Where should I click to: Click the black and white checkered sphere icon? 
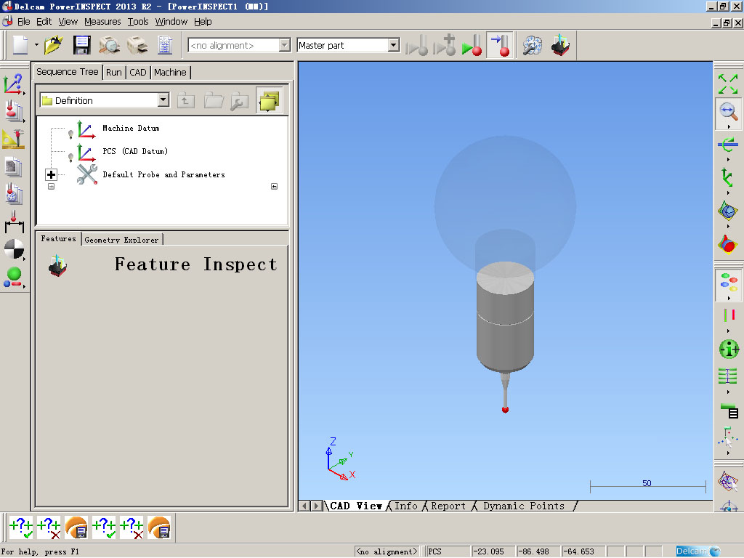[13, 249]
